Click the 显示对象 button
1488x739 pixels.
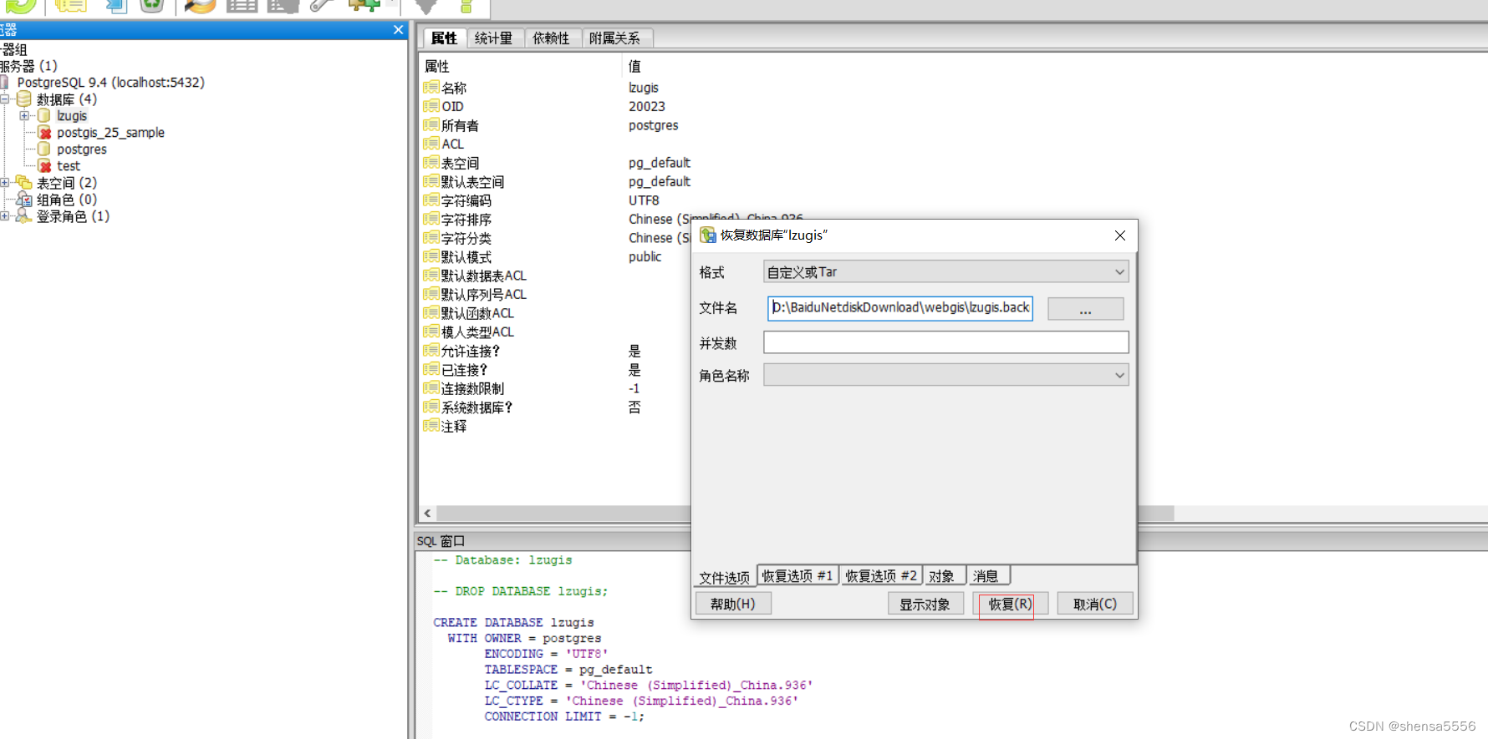925,604
